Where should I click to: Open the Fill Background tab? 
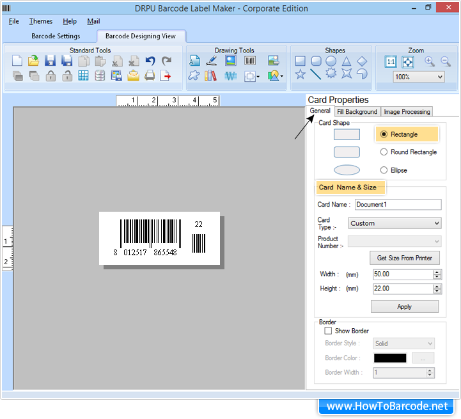coord(357,112)
